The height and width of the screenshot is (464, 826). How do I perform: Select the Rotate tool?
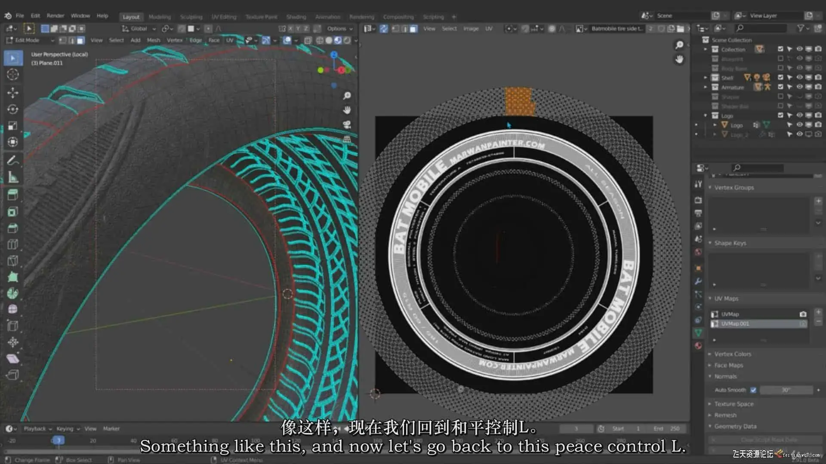pyautogui.click(x=13, y=109)
